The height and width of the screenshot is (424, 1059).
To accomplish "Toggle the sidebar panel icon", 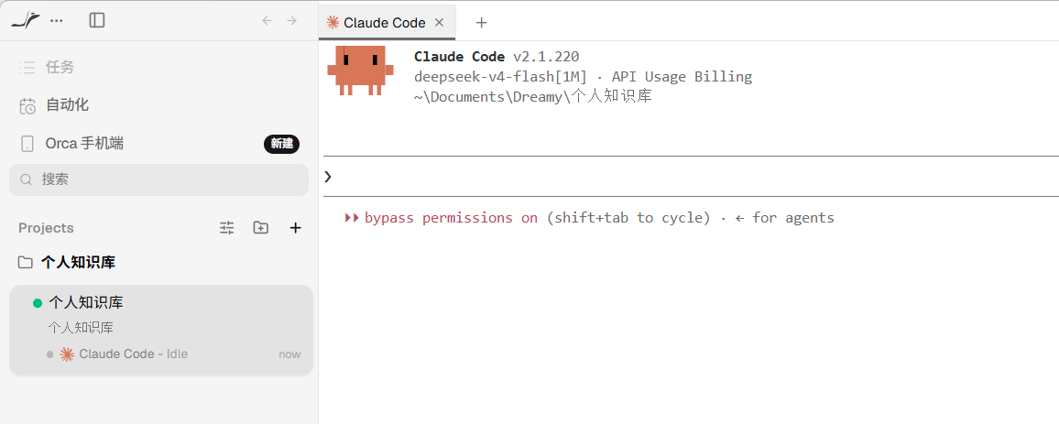I will (97, 21).
